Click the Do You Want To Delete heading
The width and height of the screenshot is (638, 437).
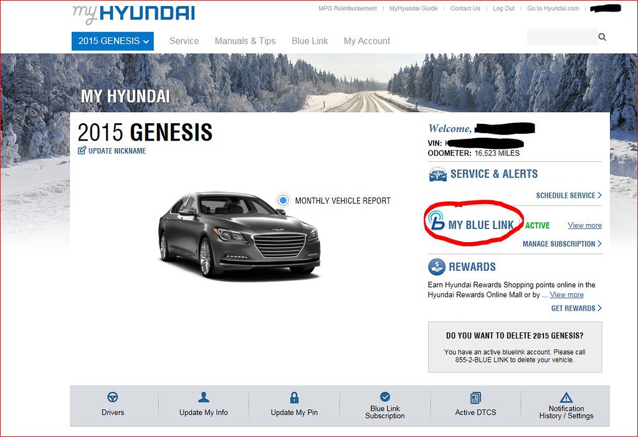coord(515,336)
